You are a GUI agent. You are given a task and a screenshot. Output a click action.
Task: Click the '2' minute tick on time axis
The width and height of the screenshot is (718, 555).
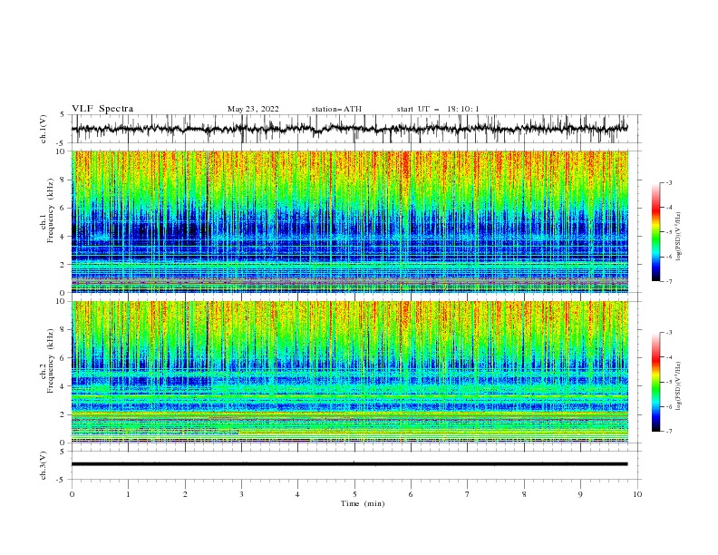[x=185, y=494]
